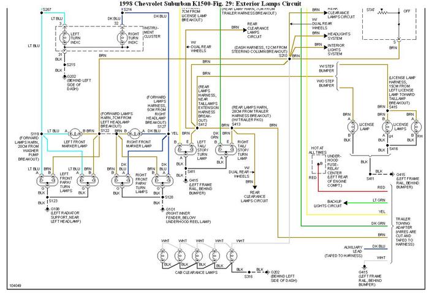Screen dimensions: 429x293
Task: Select the single LICENSE LAMP symbol
Action: coord(352,127)
